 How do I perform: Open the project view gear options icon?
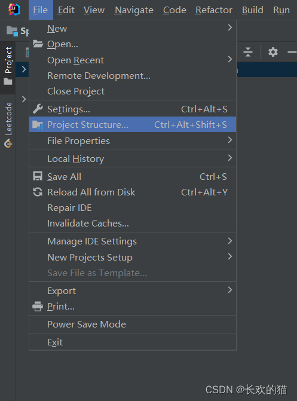point(273,52)
